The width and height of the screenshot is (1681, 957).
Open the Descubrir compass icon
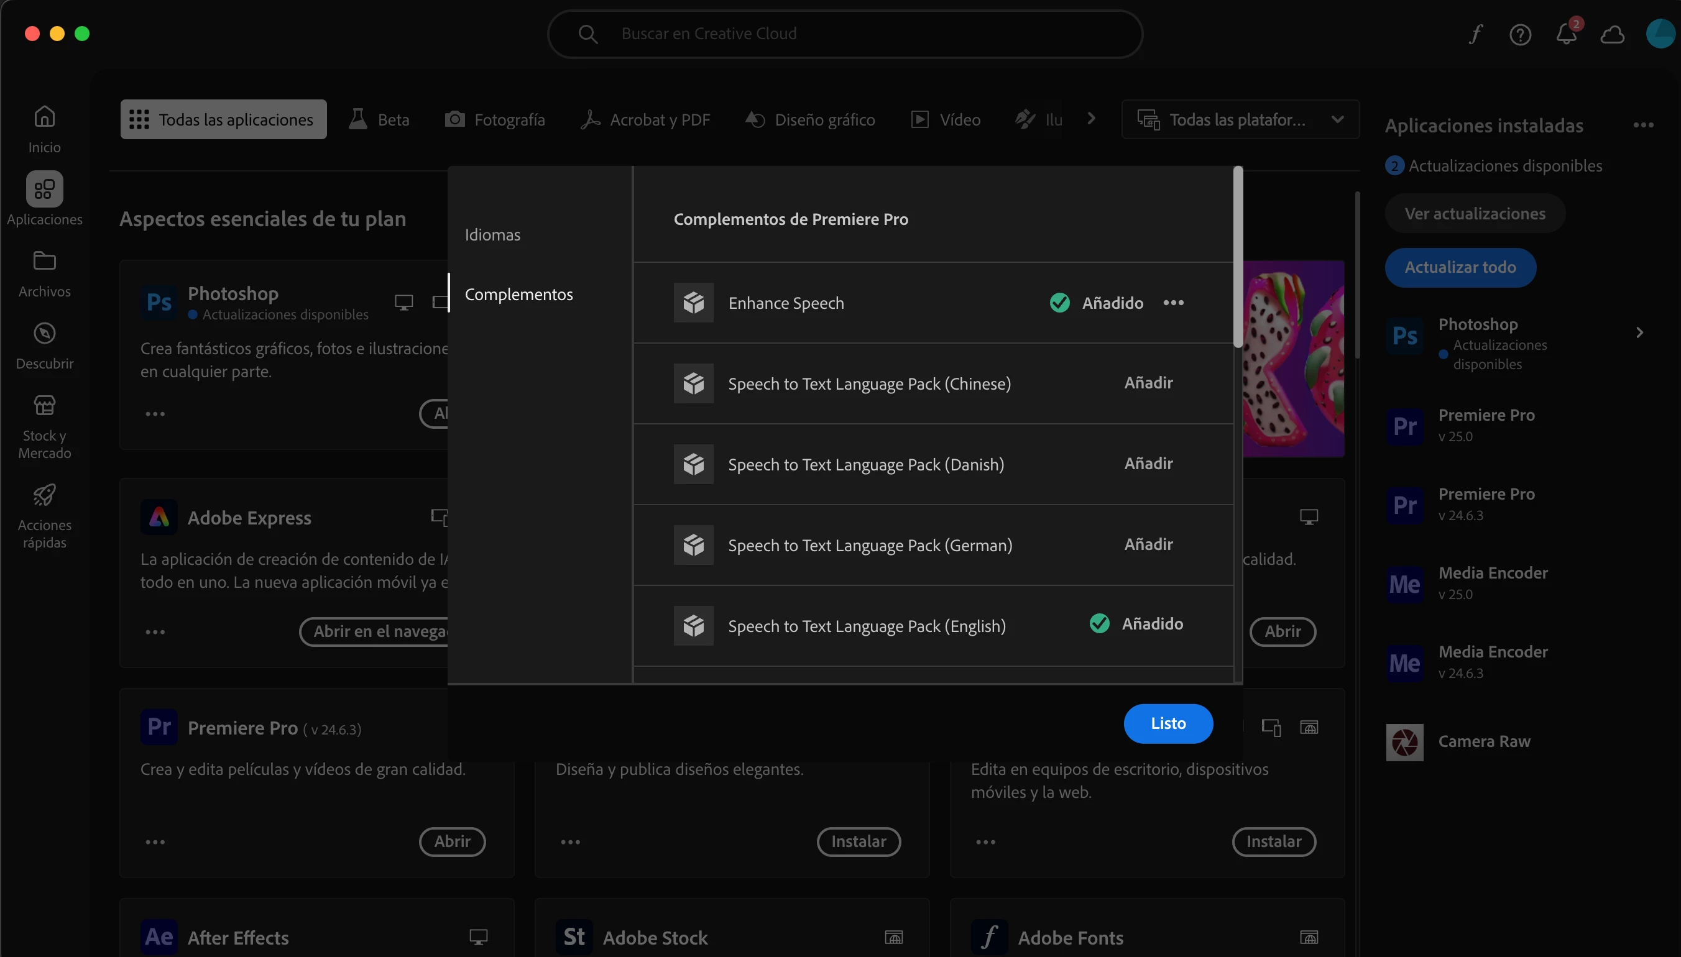tap(44, 334)
